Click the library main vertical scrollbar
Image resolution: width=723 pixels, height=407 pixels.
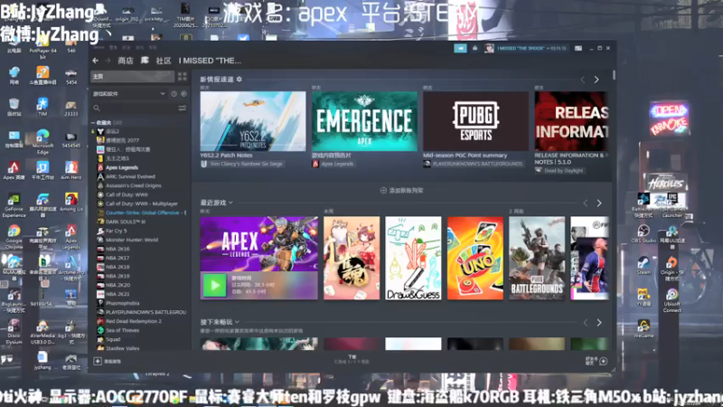pos(614,74)
